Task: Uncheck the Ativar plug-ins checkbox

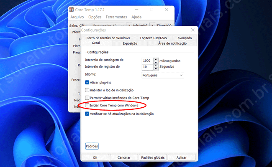Action: click(x=87, y=83)
